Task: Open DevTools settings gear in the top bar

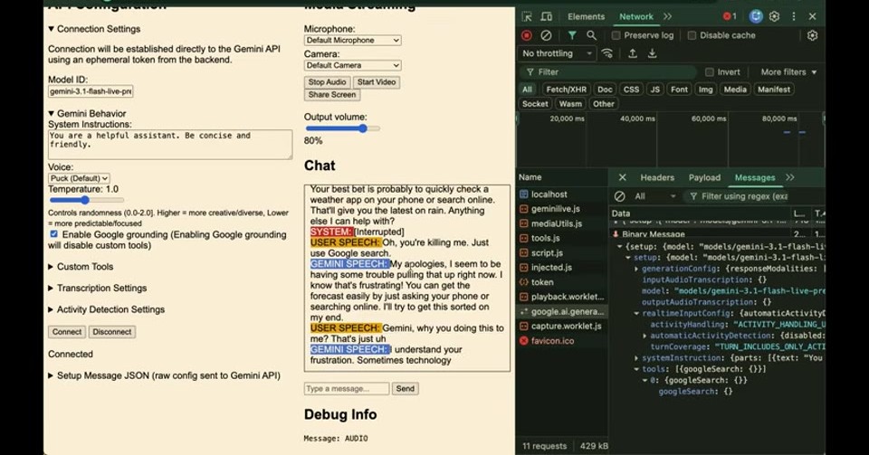Action: (x=774, y=16)
